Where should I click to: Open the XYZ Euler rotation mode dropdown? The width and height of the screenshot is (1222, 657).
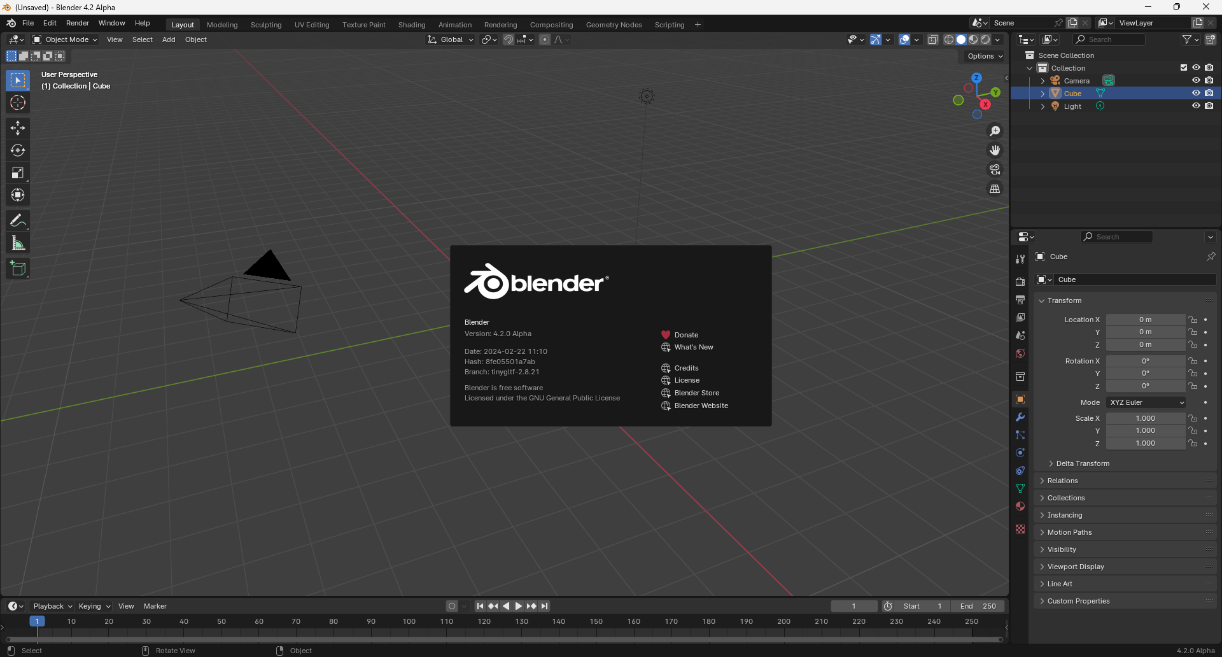point(1146,402)
